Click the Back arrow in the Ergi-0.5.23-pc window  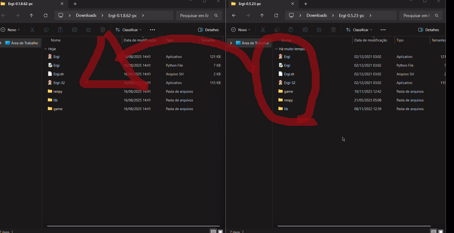pos(234,15)
